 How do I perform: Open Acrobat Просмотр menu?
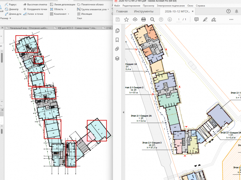(148, 6)
